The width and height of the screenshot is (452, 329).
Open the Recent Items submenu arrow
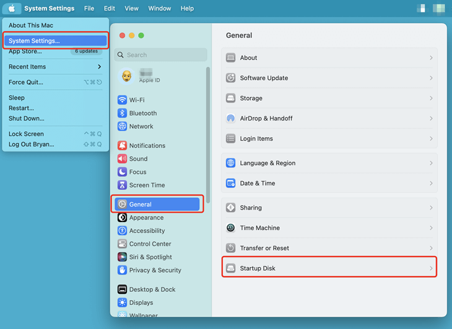[100, 67]
